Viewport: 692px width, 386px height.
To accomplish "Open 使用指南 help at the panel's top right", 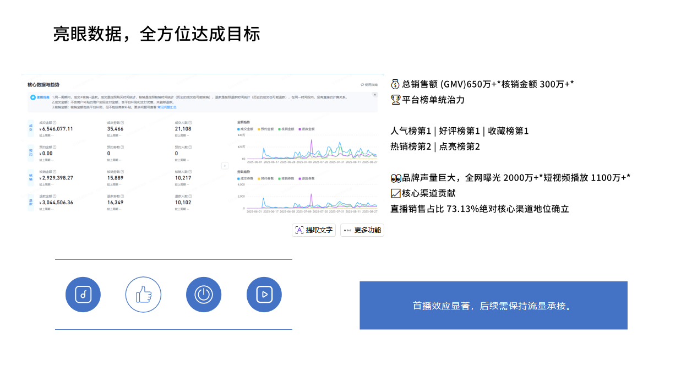I will (369, 85).
